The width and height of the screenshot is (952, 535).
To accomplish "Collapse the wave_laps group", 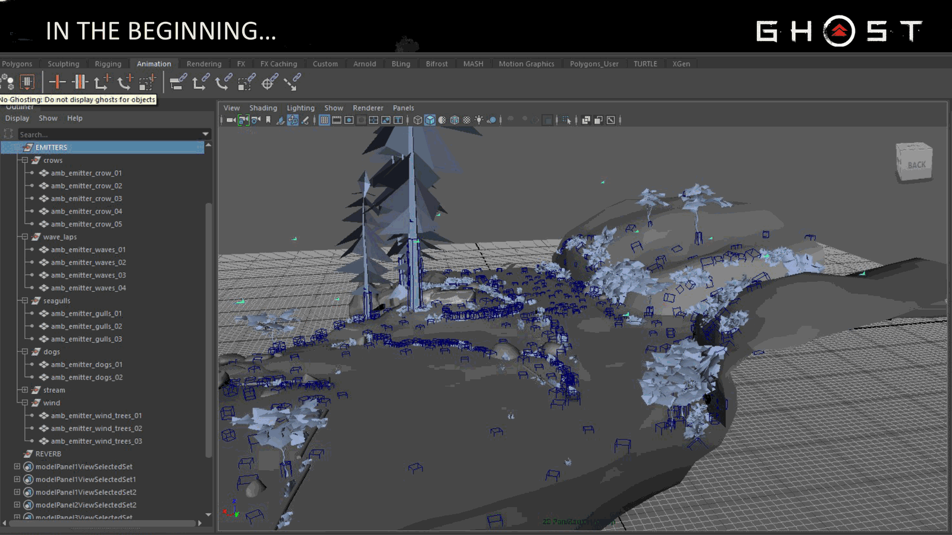I will [25, 237].
